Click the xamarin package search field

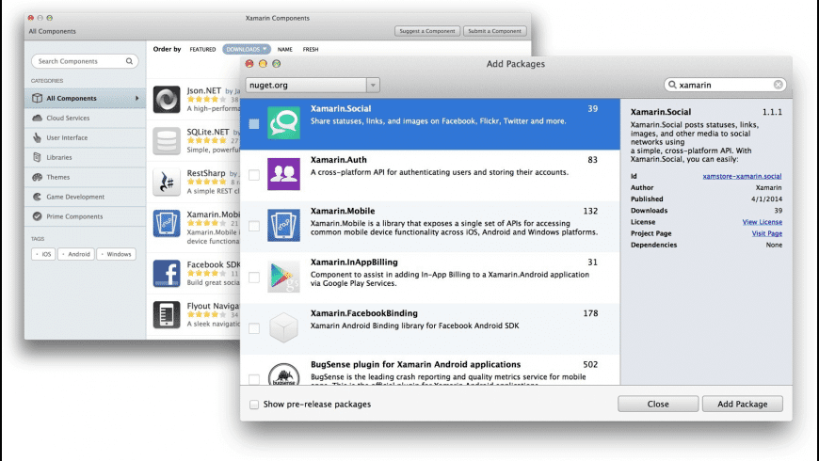click(x=725, y=85)
